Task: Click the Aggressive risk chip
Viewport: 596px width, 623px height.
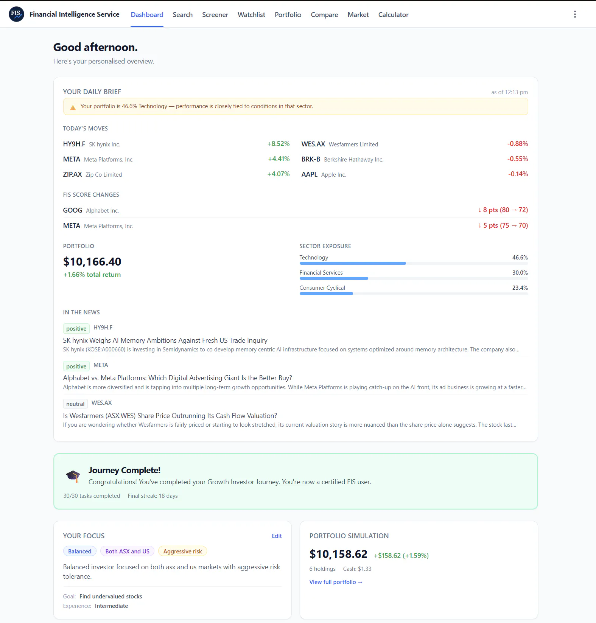Action: pos(182,551)
